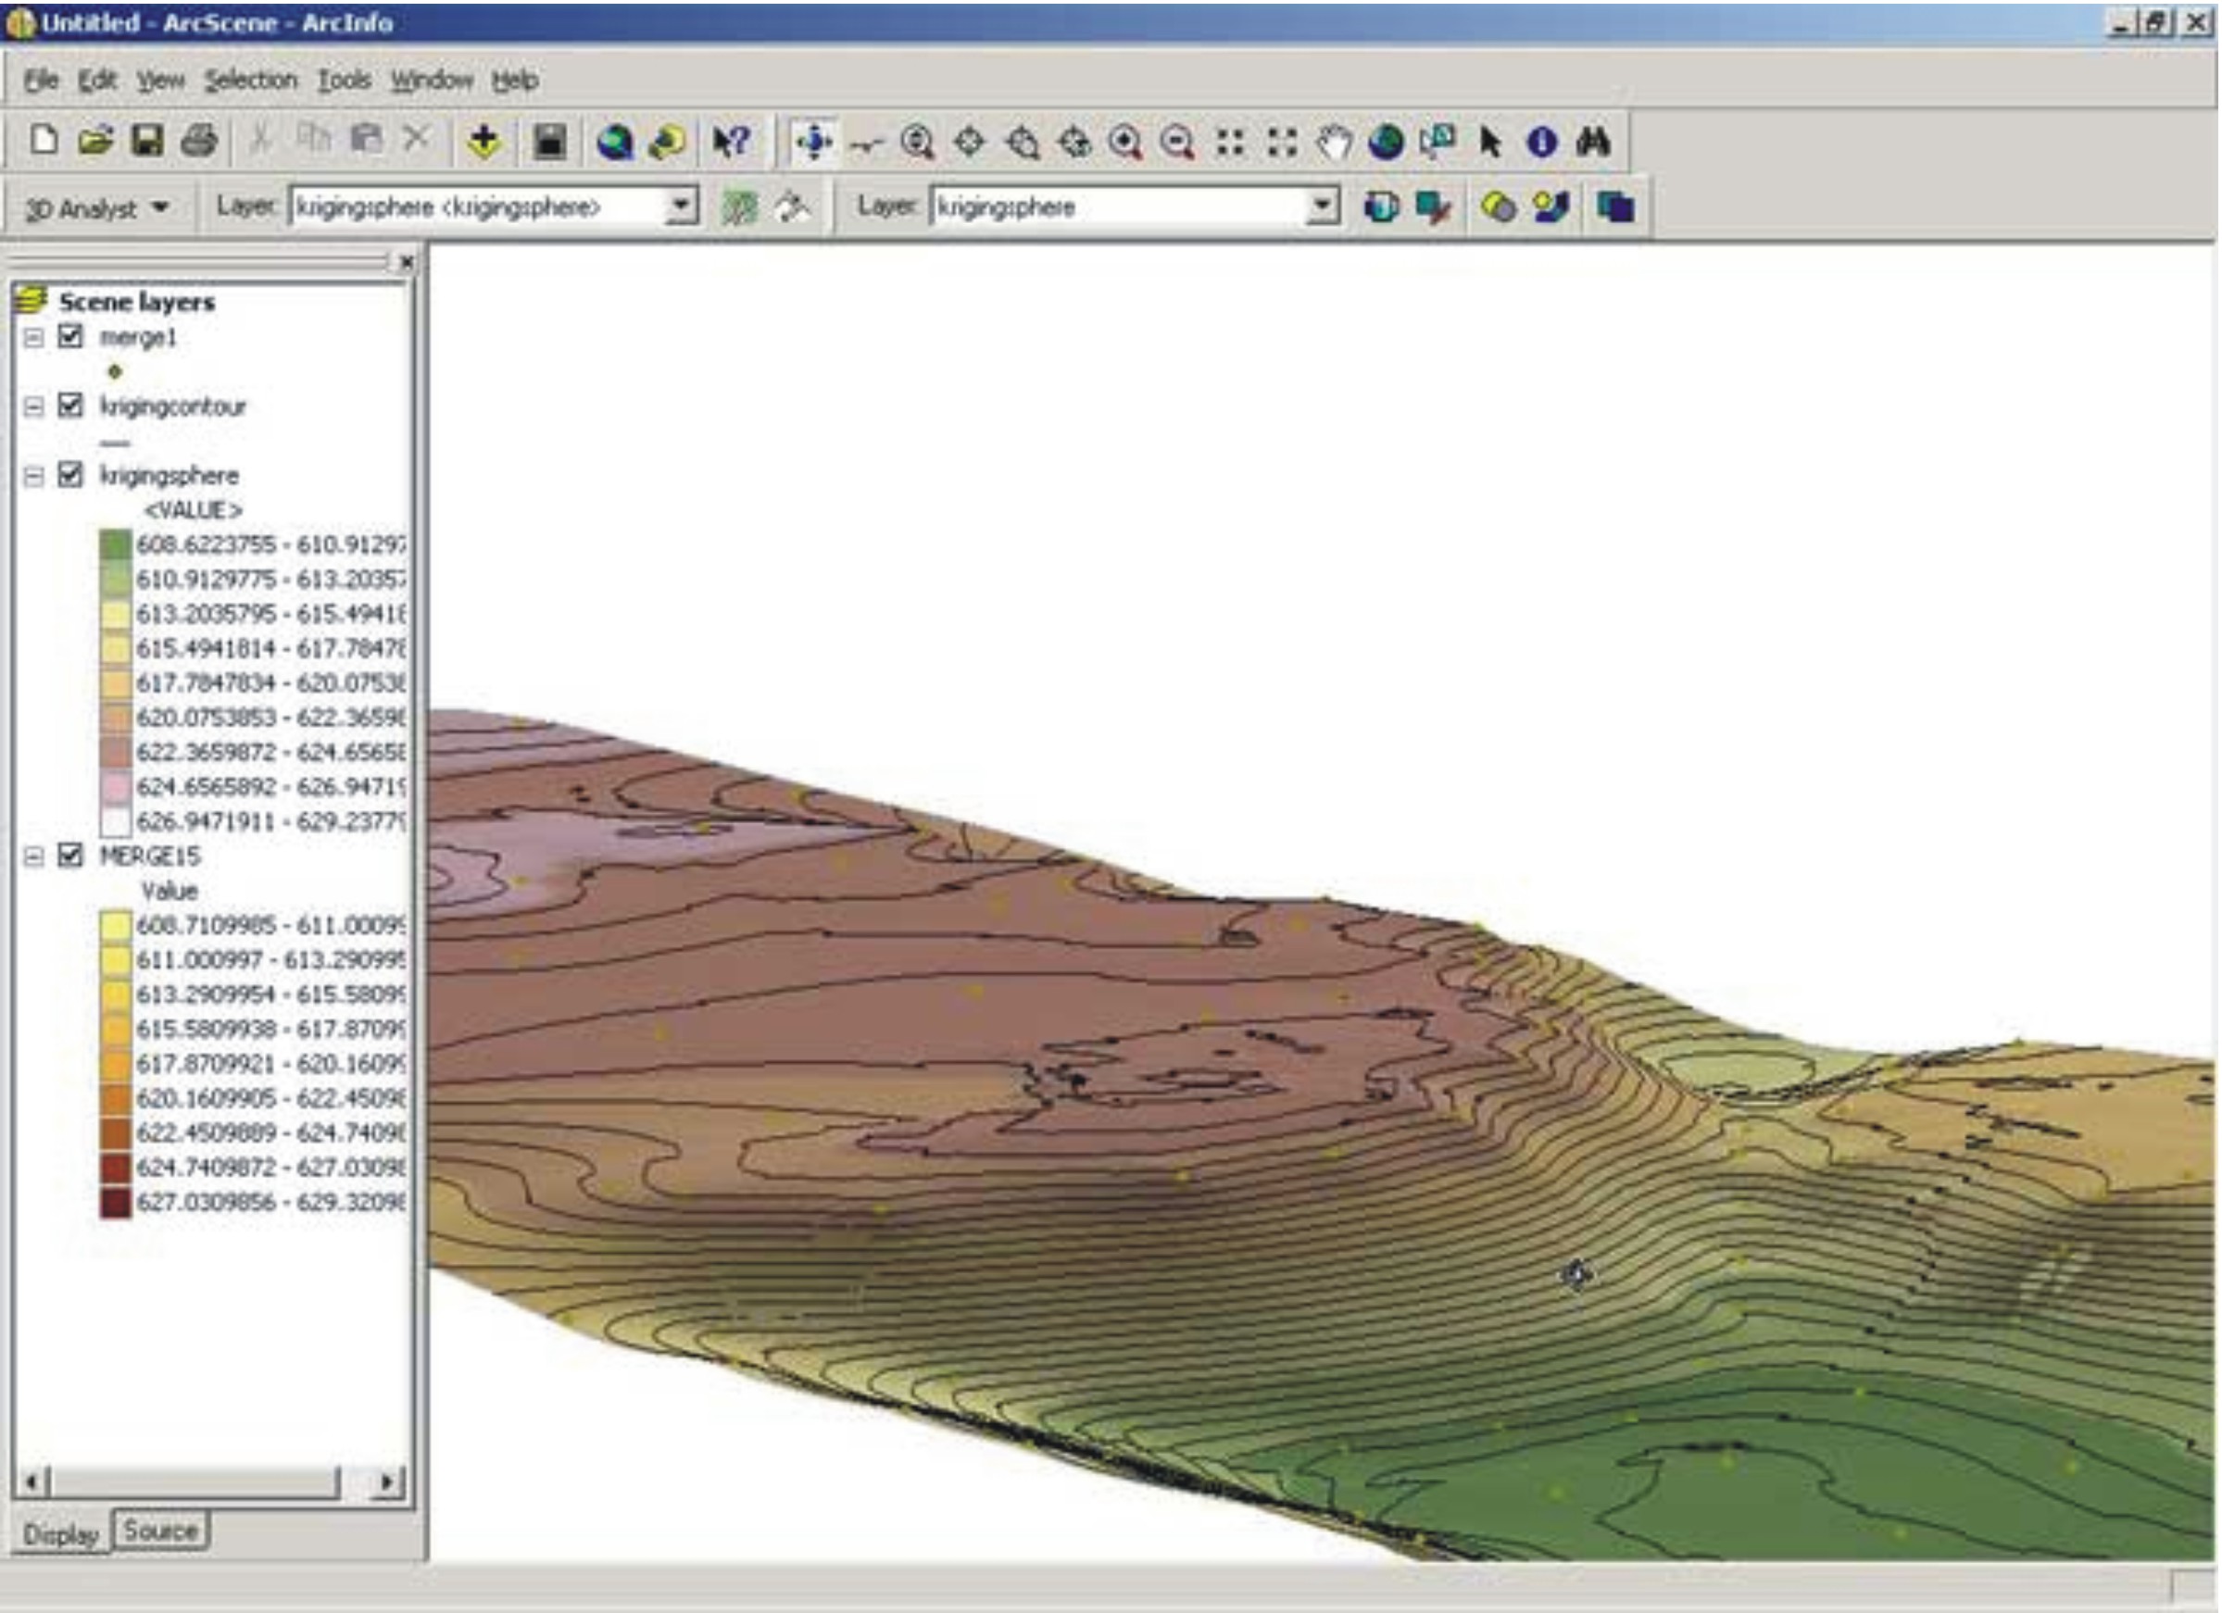Select the Center on Target tool
Viewport: 2222px width, 1613px height.
point(970,143)
